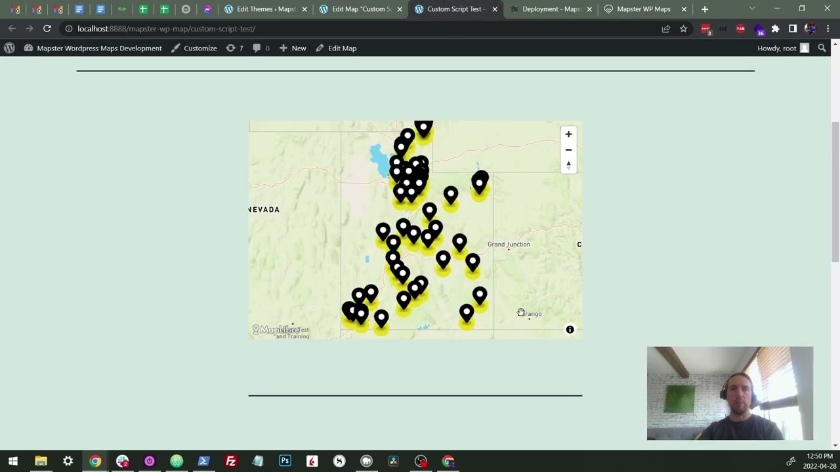Open the red extension with badge 3
This screenshot has width=840, height=472.
click(x=705, y=29)
